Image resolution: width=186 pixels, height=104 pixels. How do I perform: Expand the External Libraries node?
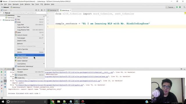[1, 20]
